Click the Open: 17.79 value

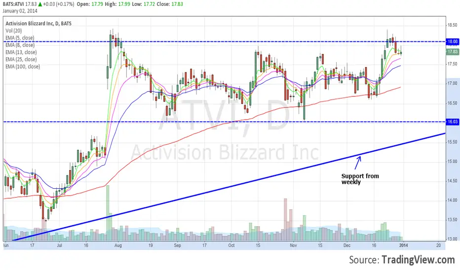tap(91, 4)
